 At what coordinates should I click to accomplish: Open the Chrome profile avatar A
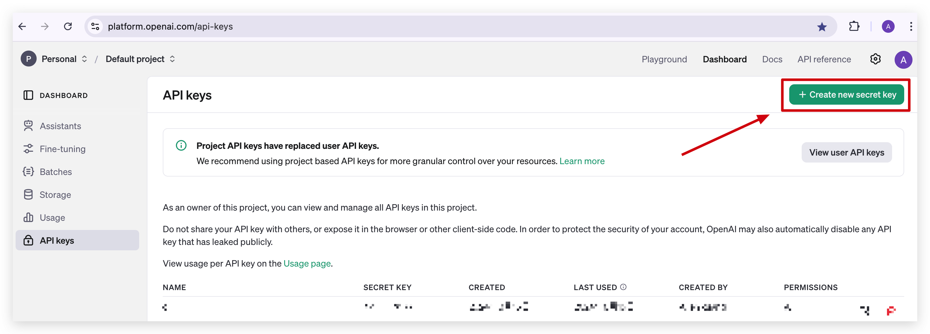[888, 27]
